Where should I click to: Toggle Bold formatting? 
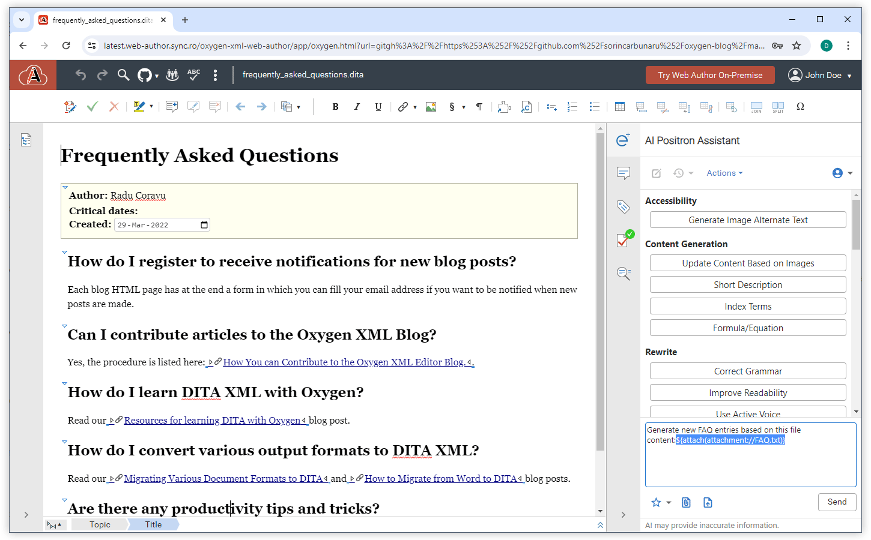click(x=335, y=107)
